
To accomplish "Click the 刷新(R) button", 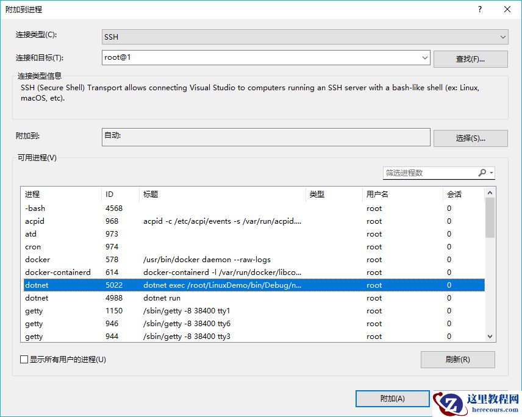I will pyautogui.click(x=458, y=360).
